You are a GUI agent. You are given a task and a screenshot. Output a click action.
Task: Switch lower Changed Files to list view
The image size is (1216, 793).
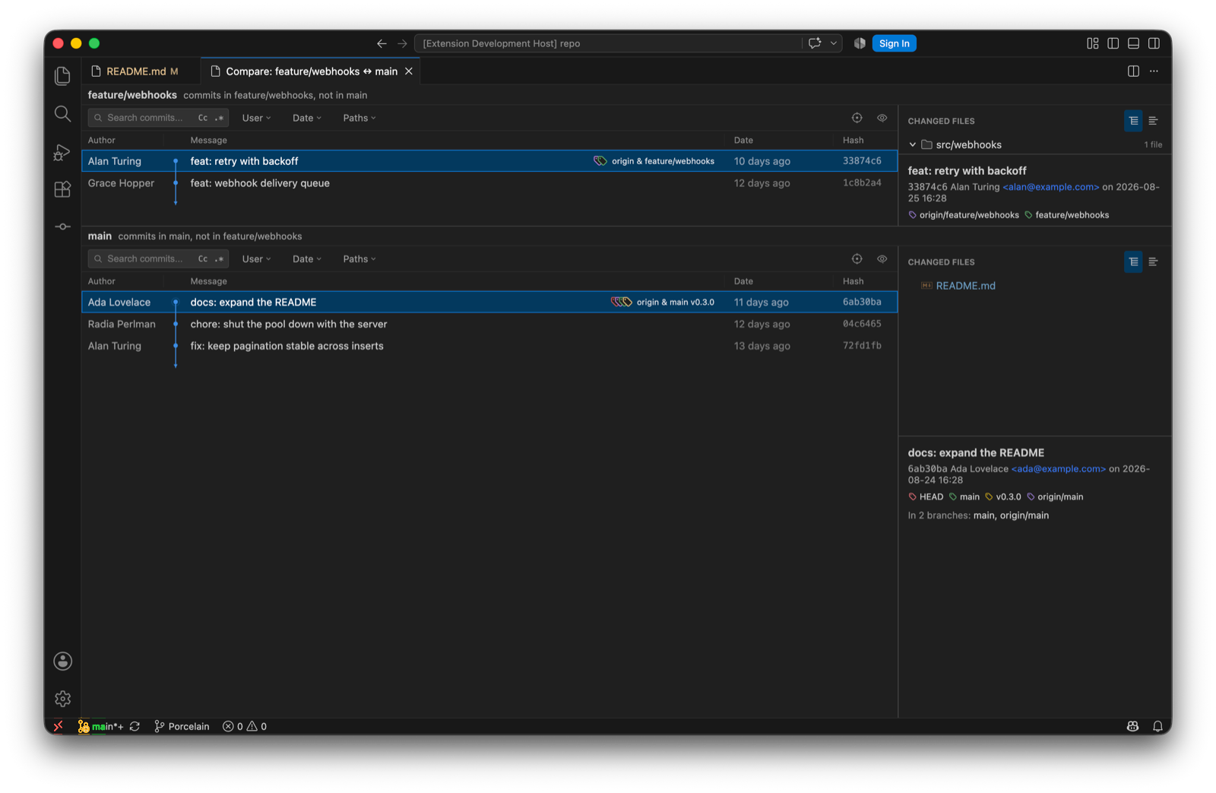tap(1153, 262)
